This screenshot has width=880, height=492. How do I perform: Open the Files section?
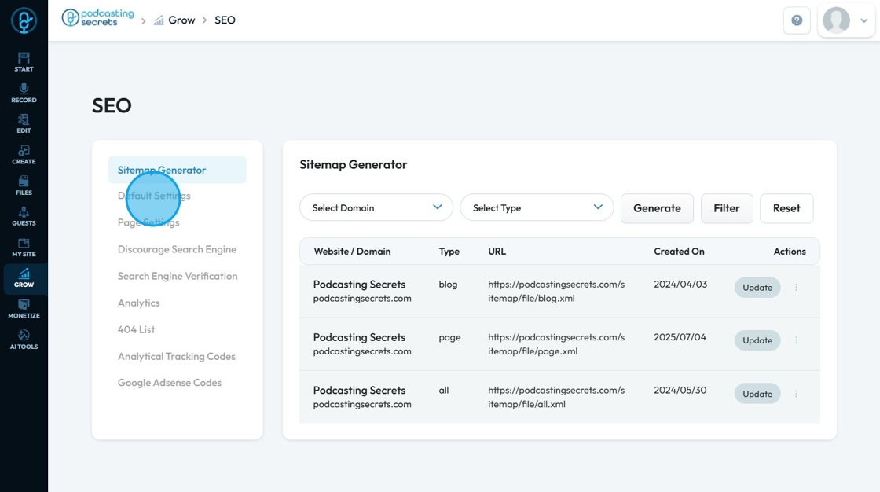[x=24, y=185]
